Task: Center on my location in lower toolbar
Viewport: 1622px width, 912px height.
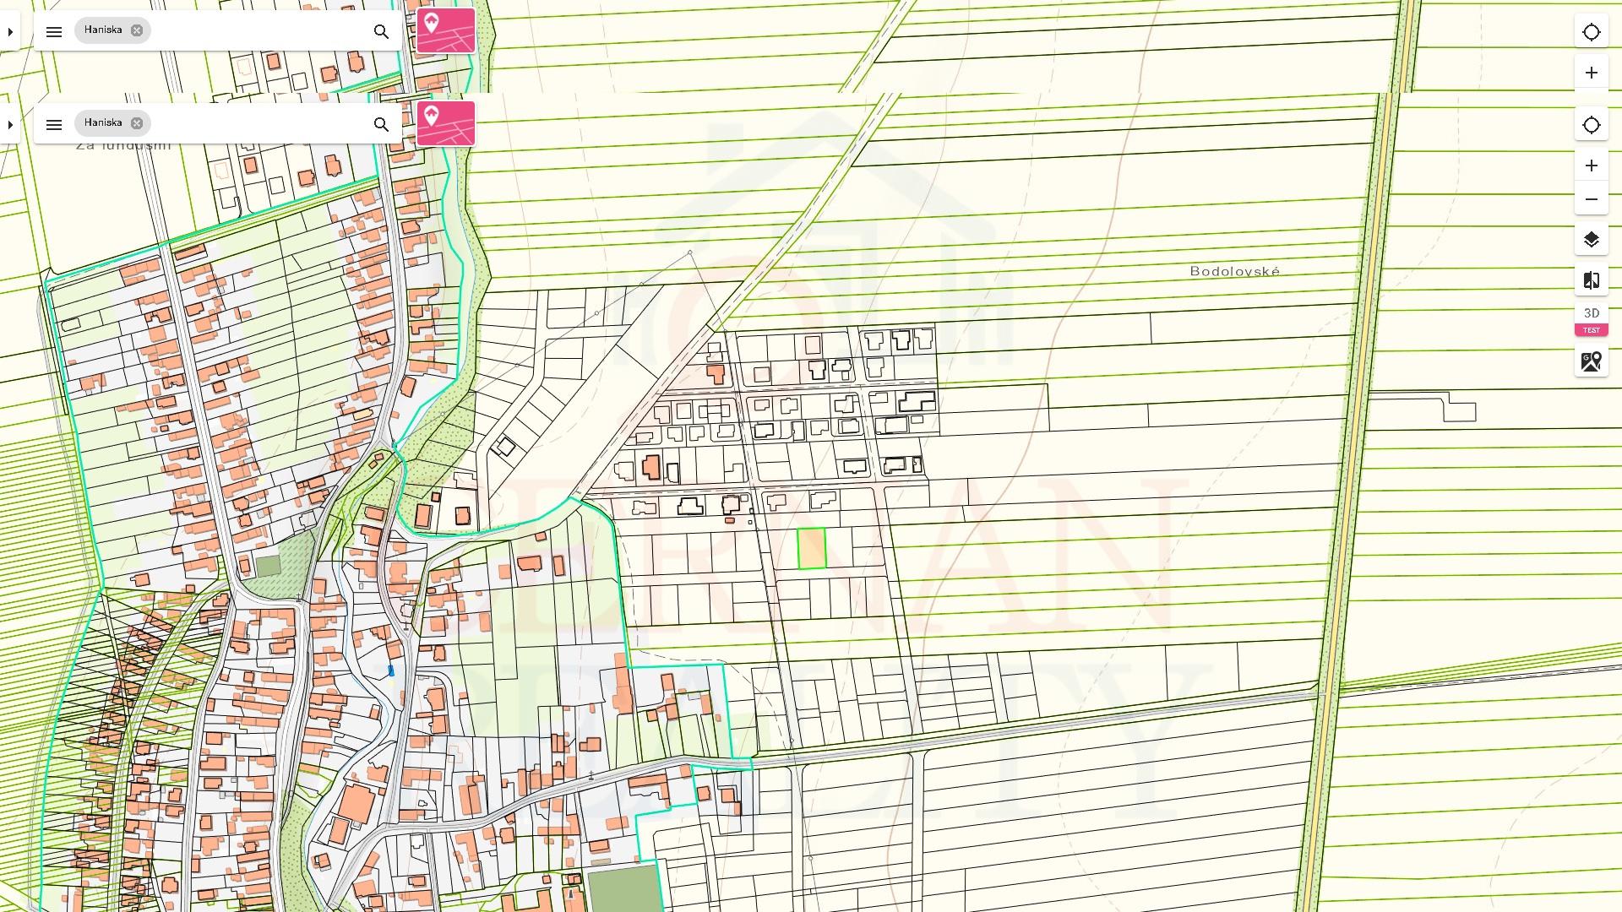Action: tap(1592, 125)
